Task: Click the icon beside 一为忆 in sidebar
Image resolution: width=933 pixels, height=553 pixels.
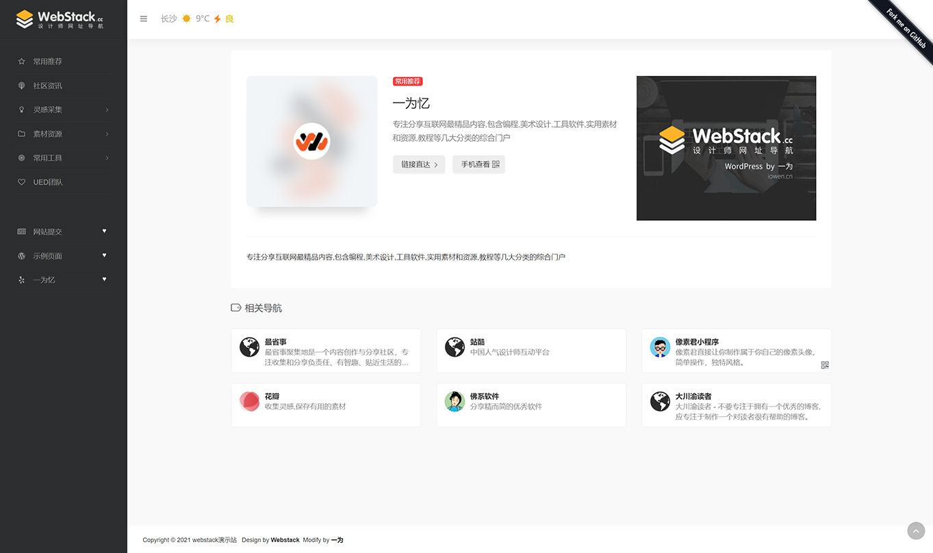Action: click(x=21, y=280)
